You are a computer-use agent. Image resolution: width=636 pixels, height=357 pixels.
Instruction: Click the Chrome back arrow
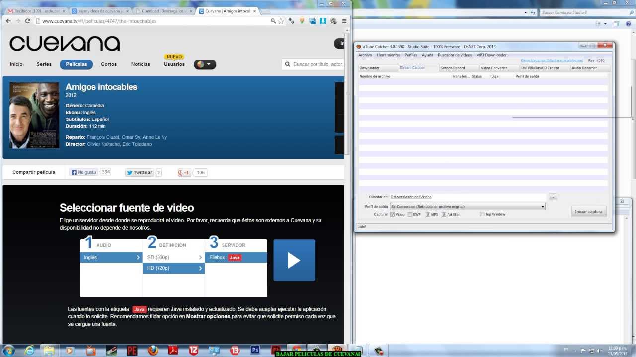click(8, 21)
